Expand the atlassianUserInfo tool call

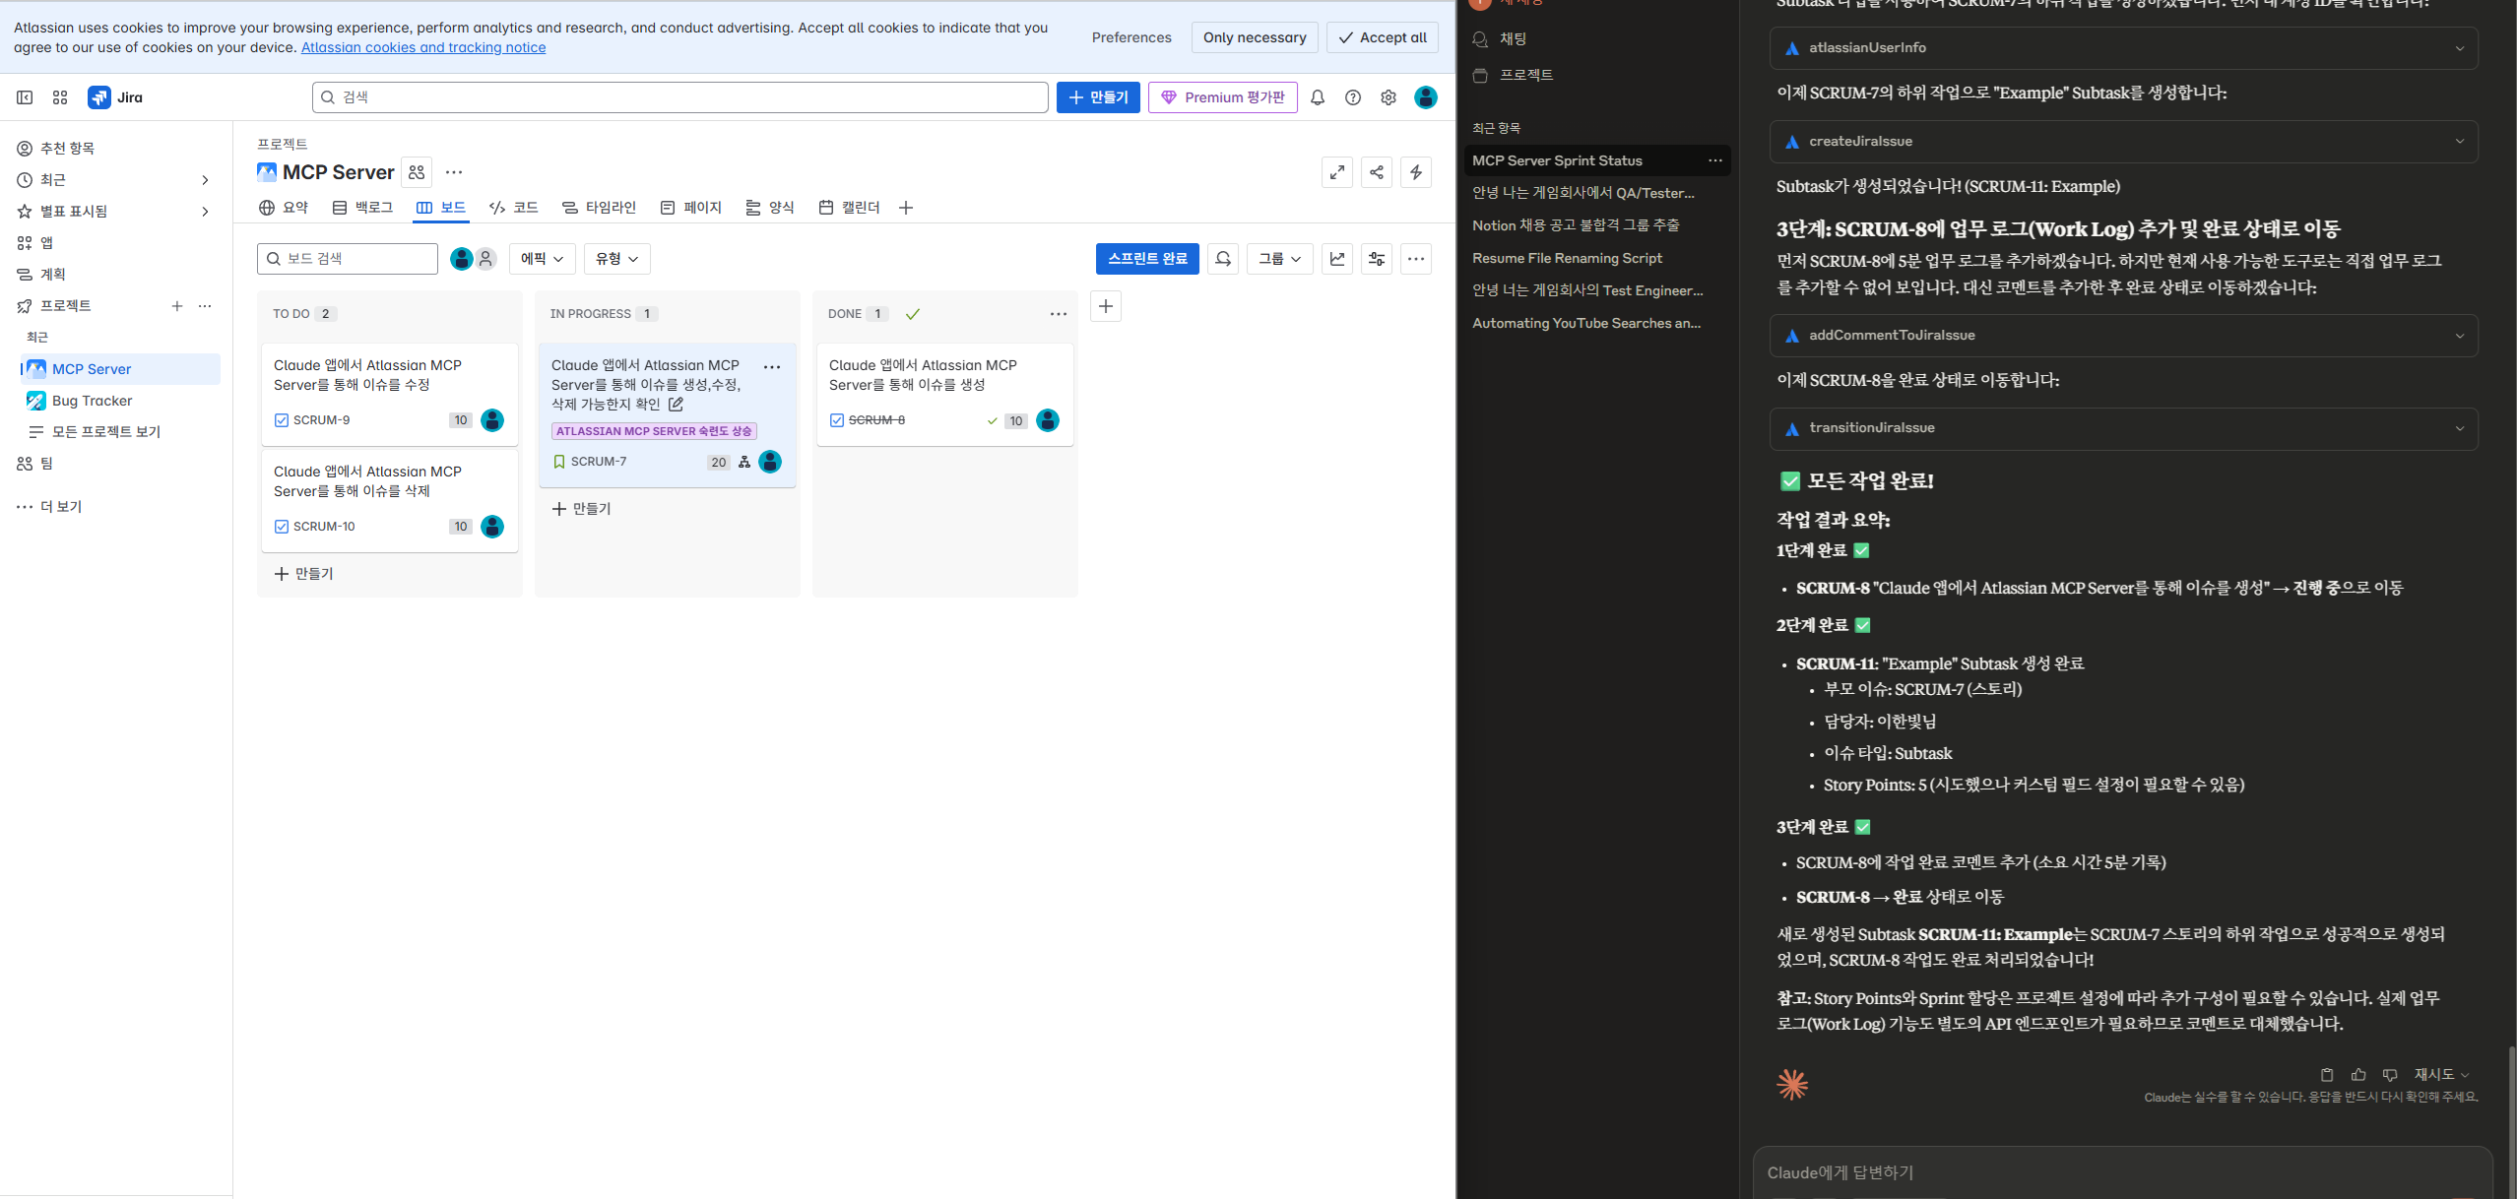(x=2124, y=48)
